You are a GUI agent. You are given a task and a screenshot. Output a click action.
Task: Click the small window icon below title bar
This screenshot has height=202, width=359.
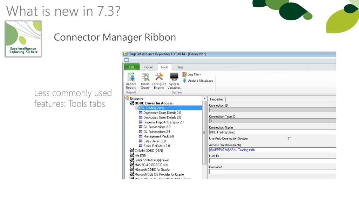click(127, 60)
